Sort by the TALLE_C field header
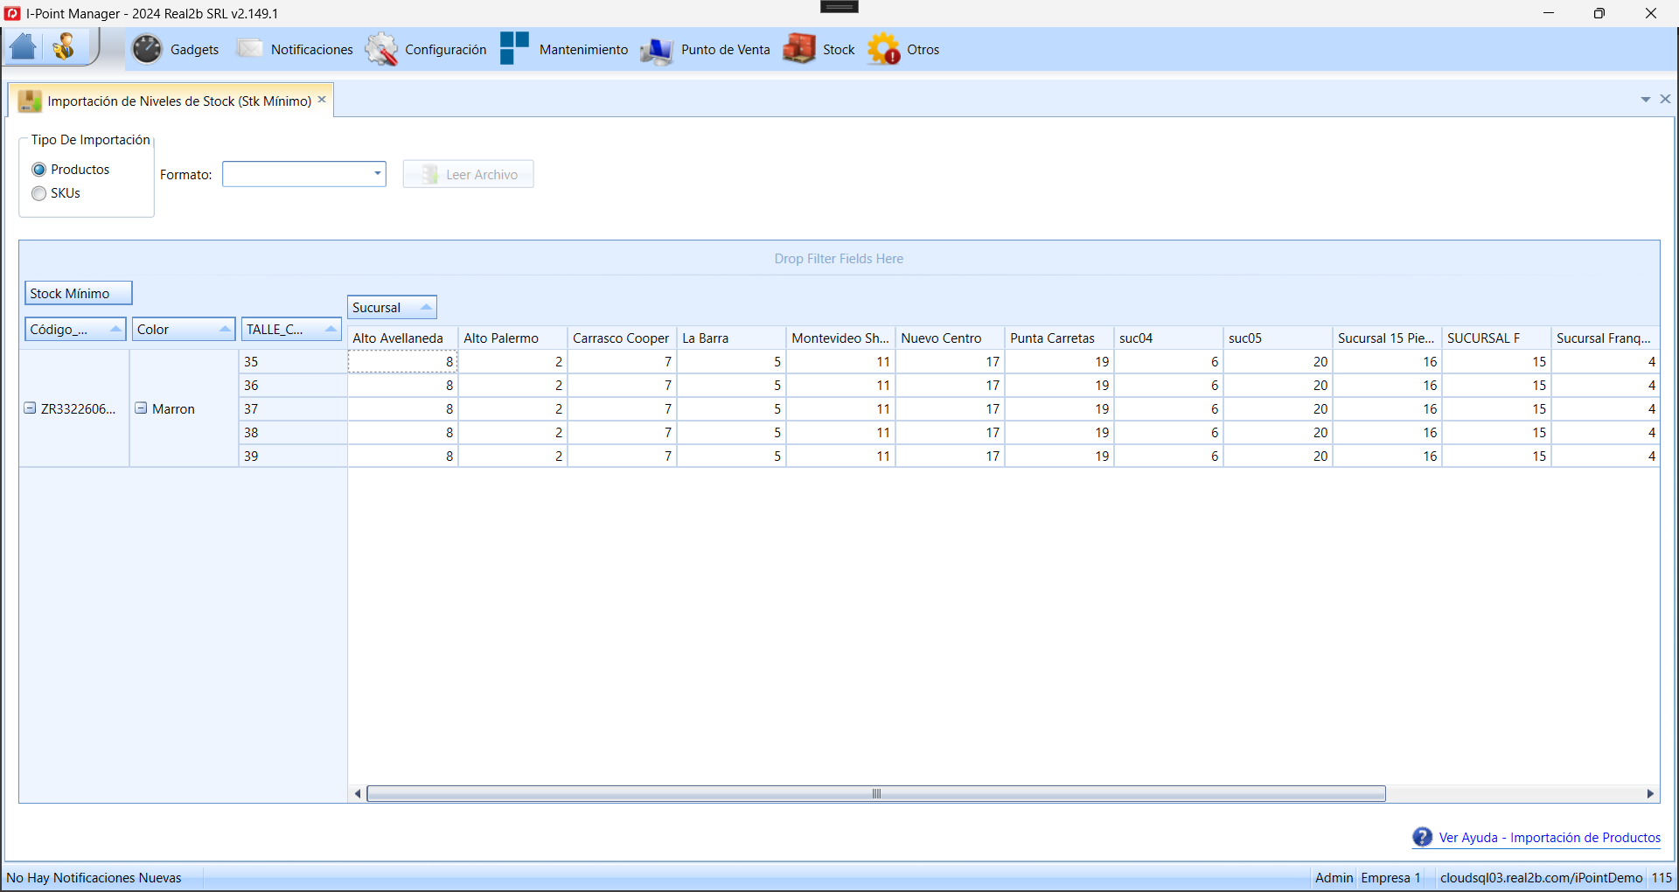Screen dimensions: 1679x892 [291, 329]
